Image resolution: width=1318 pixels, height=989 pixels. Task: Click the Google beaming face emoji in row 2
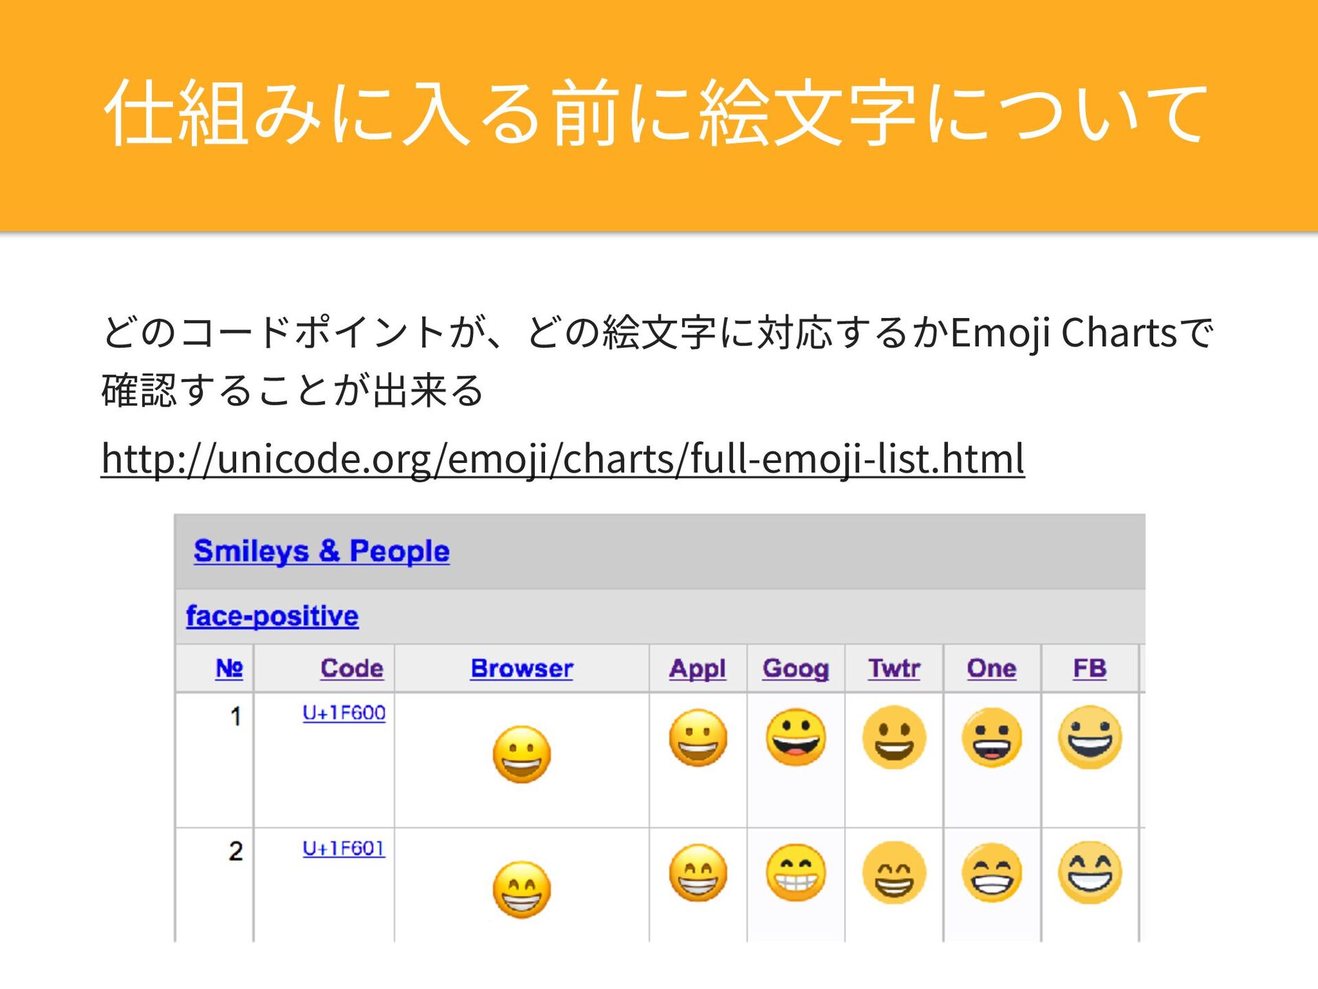pyautogui.click(x=796, y=872)
